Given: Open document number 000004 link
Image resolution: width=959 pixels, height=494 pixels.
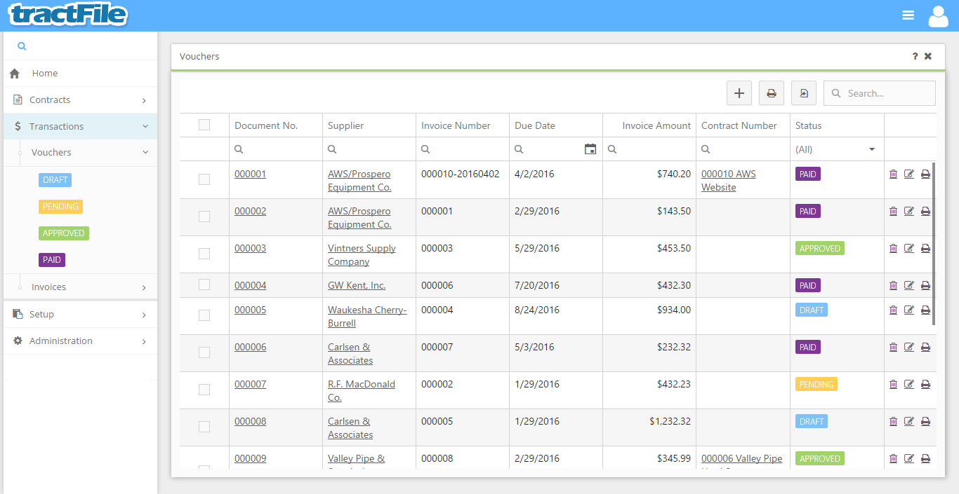Looking at the screenshot, I should 250,286.
